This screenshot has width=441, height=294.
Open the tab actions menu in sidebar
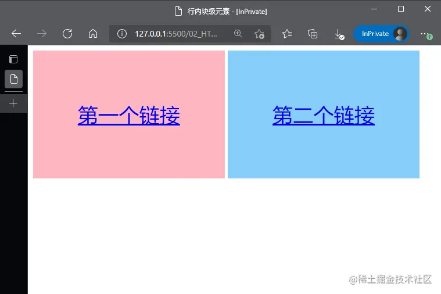[13, 59]
